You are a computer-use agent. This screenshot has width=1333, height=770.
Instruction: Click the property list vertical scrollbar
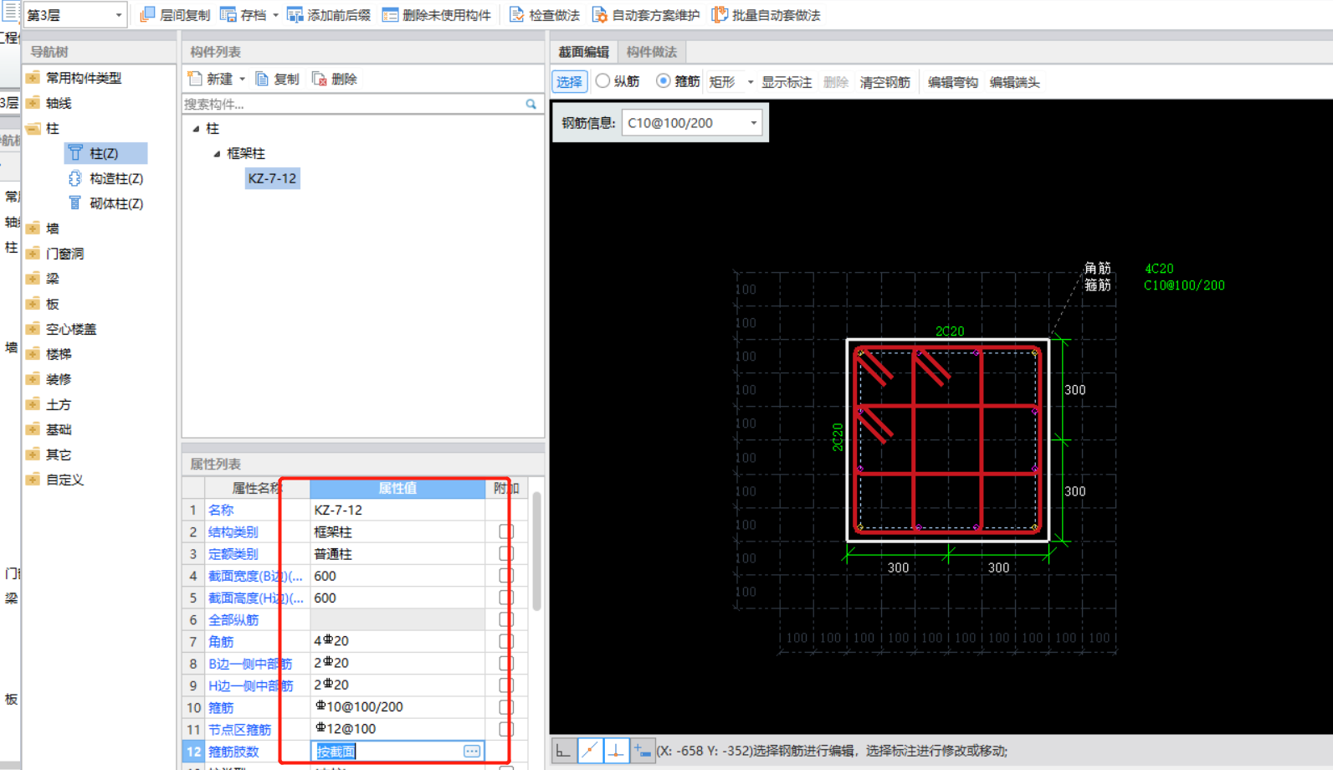point(536,551)
